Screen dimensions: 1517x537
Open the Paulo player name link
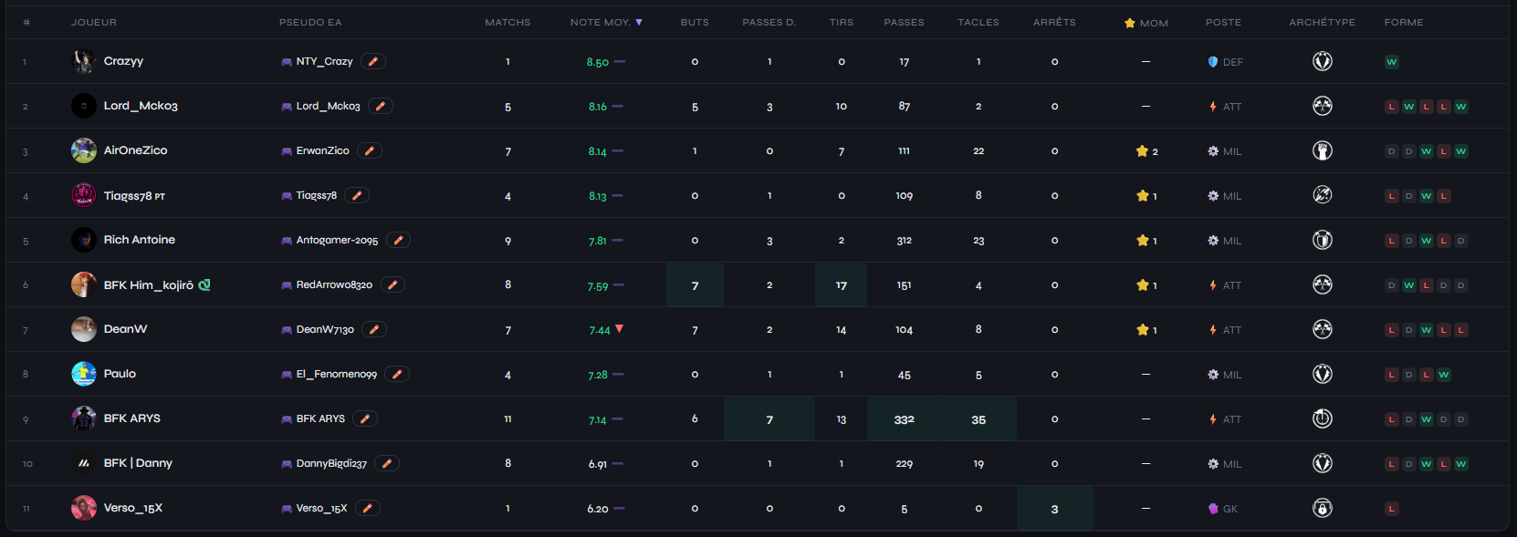click(120, 374)
